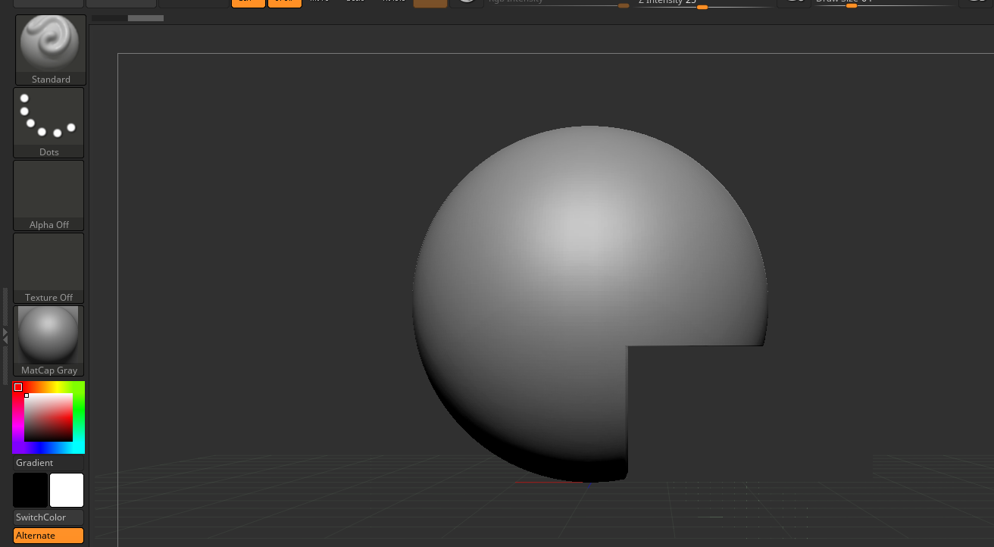Toggle the Gradient color button
Viewport: 994px width, 547px height.
[48, 463]
